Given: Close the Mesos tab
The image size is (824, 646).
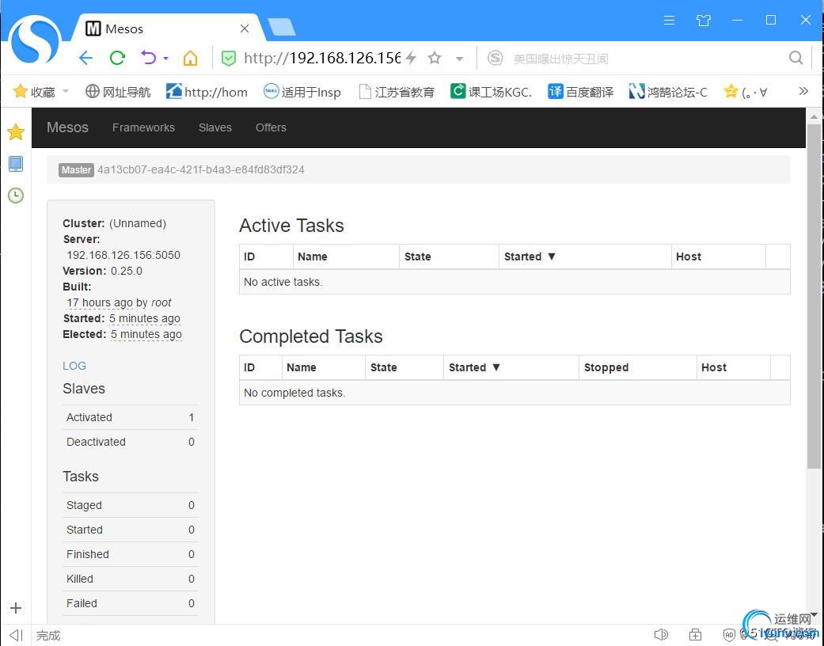Looking at the screenshot, I should click(x=245, y=28).
